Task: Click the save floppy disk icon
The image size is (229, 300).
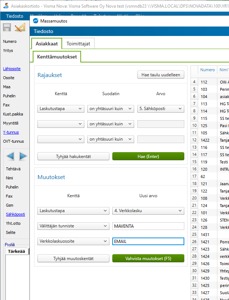Action: (x=7, y=27)
